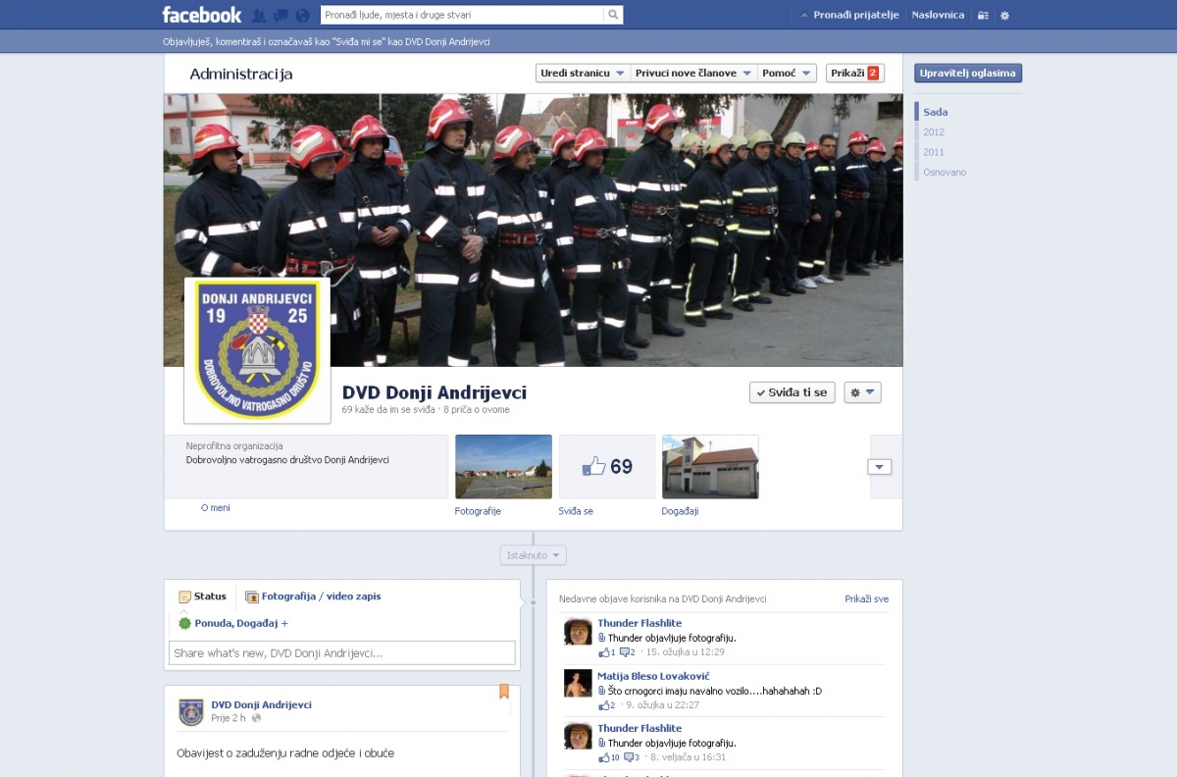Click the search magnifier icon
The height and width of the screenshot is (777, 1177).
(613, 15)
